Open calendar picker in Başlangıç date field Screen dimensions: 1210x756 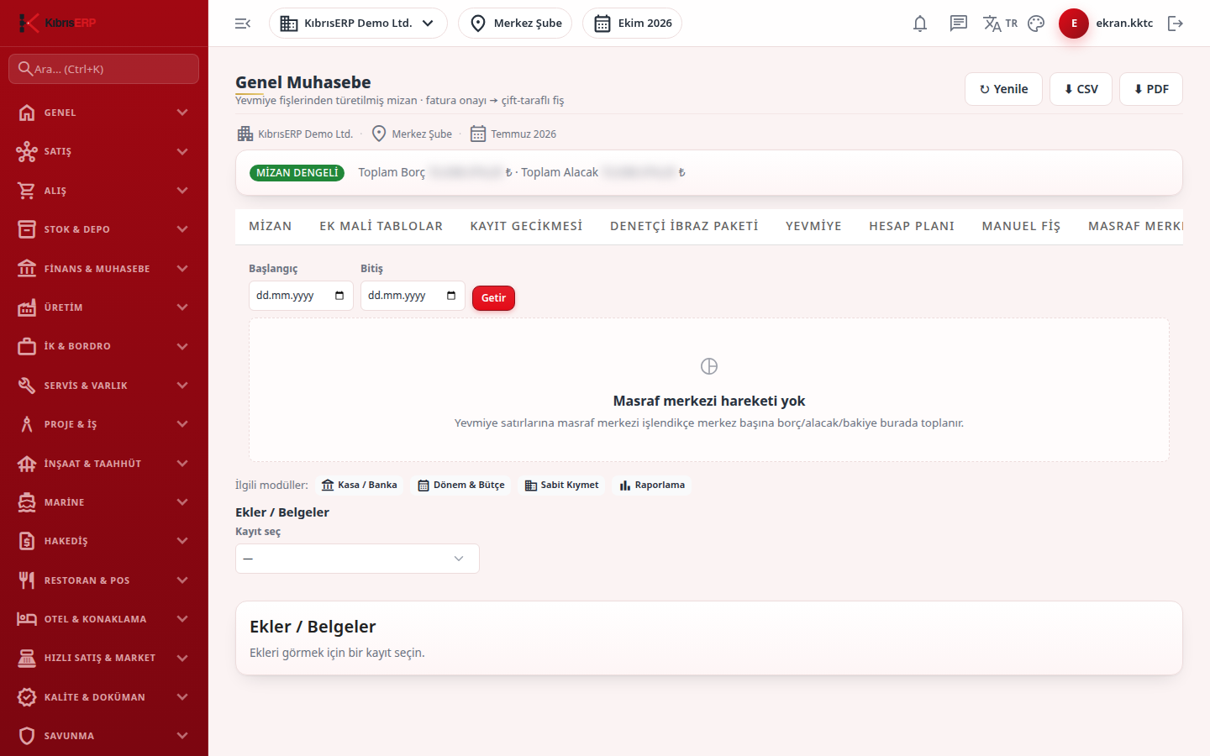point(339,296)
